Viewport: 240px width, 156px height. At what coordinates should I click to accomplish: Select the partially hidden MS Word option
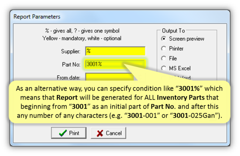click(176, 78)
